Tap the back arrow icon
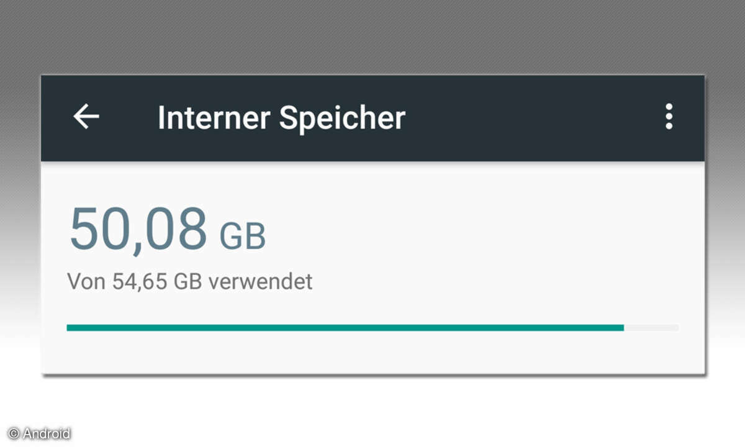Screen dimensions: 745x447 pos(86,117)
